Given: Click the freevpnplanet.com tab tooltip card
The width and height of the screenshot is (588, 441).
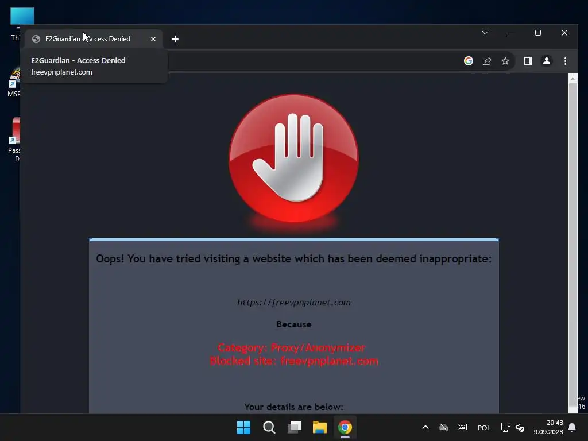Looking at the screenshot, I should pos(94,66).
